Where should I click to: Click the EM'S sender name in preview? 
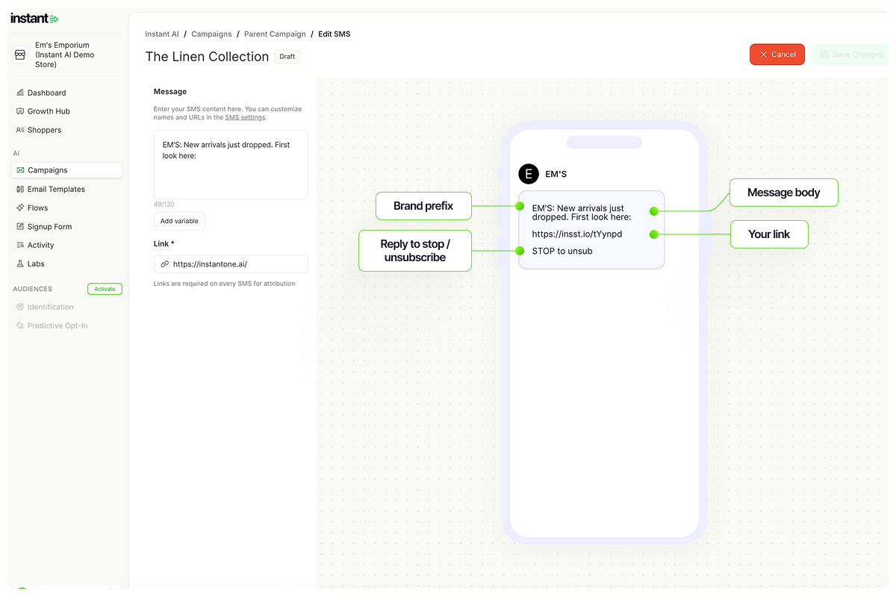pos(556,174)
